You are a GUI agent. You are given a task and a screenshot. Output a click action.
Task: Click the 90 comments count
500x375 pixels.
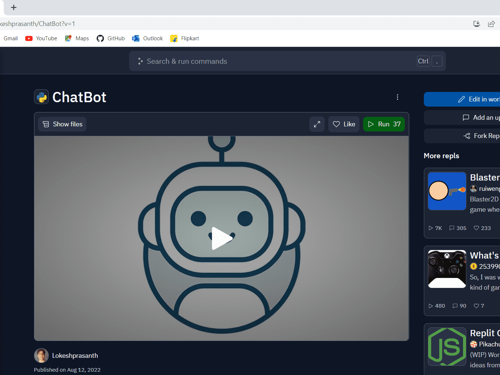click(459, 306)
